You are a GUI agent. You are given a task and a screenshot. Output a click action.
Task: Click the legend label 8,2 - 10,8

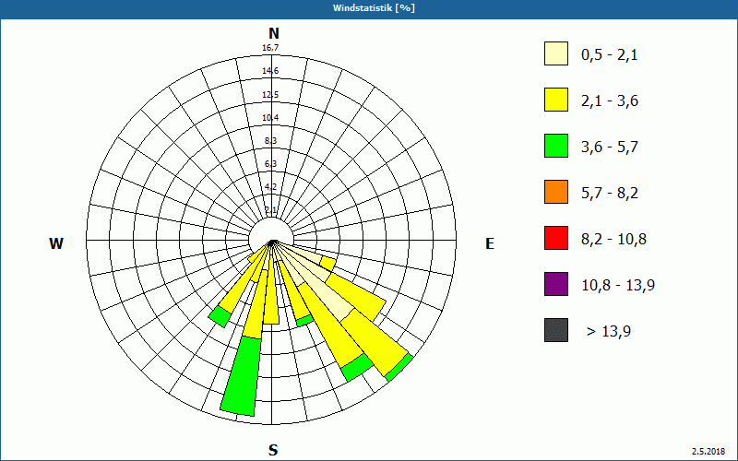(613, 240)
